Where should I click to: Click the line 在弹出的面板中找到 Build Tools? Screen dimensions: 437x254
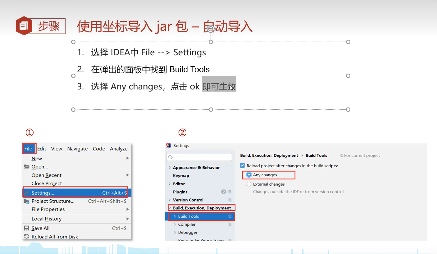(x=150, y=70)
